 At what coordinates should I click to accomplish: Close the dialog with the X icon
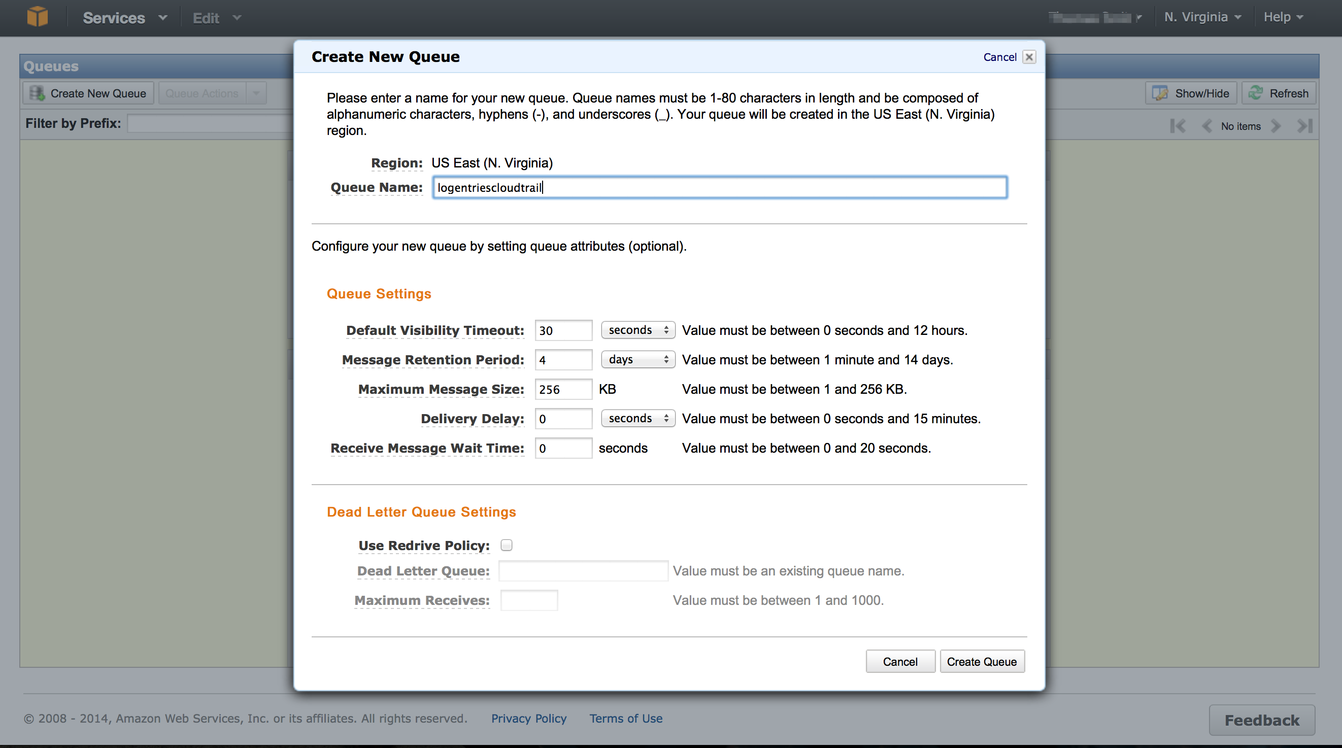pyautogui.click(x=1029, y=57)
